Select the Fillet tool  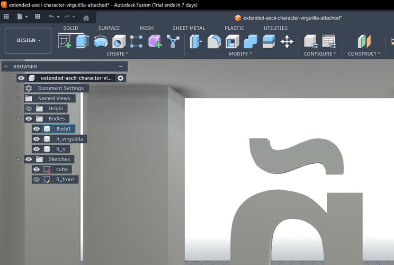point(214,41)
